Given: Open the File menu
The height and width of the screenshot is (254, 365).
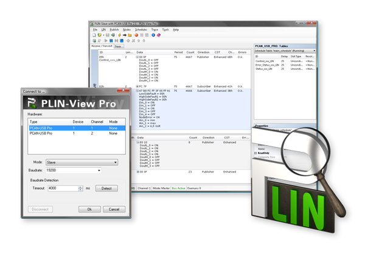Looking at the screenshot, I should [96, 30].
